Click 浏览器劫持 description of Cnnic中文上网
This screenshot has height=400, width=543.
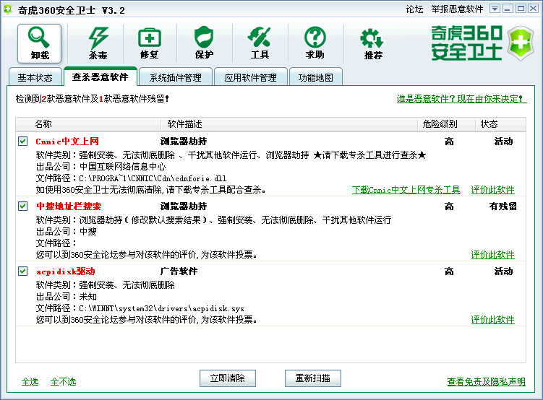click(x=184, y=142)
